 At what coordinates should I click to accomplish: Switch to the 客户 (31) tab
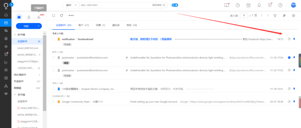pos(84,25)
